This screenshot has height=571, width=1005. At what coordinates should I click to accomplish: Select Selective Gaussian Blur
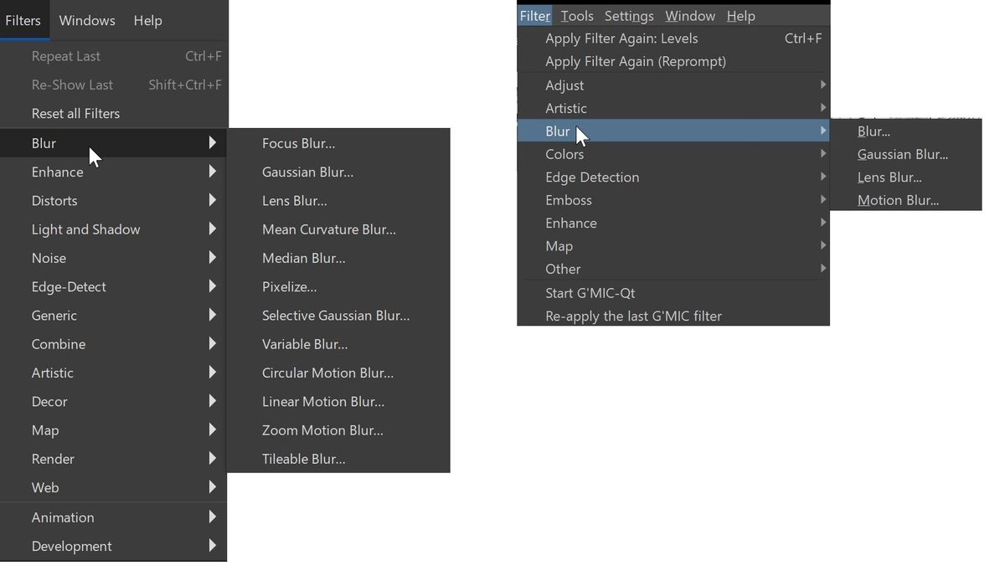[337, 315]
